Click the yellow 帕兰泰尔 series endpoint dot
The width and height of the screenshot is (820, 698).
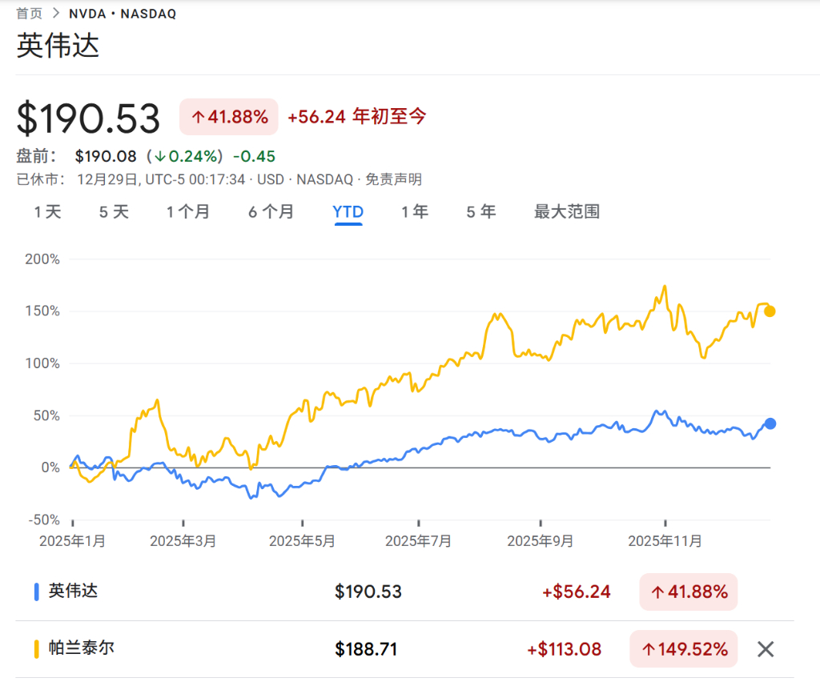[768, 310]
